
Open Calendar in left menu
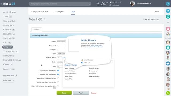coord(7,30)
